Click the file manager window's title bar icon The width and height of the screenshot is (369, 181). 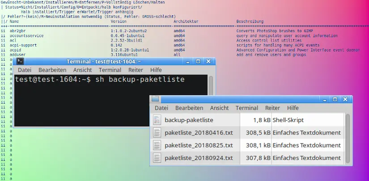(155, 99)
